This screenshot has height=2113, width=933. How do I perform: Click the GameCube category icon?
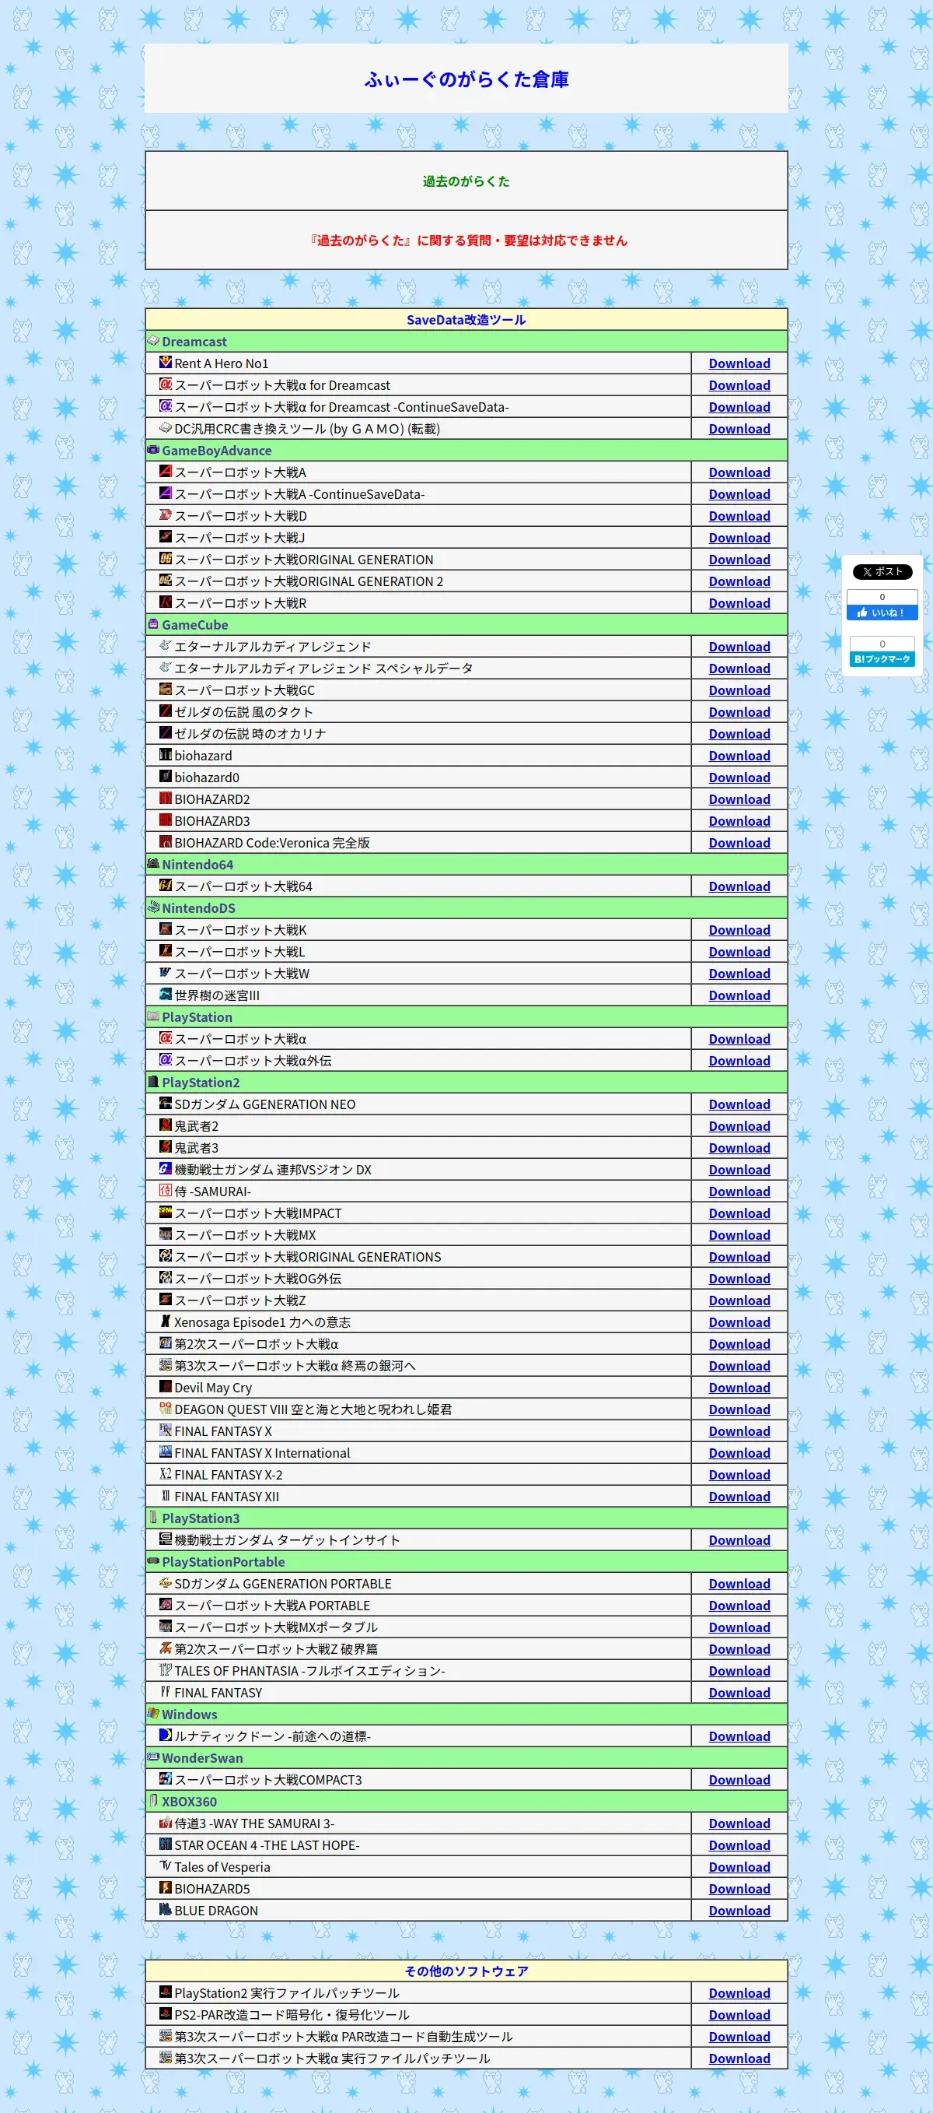pyautogui.click(x=153, y=623)
